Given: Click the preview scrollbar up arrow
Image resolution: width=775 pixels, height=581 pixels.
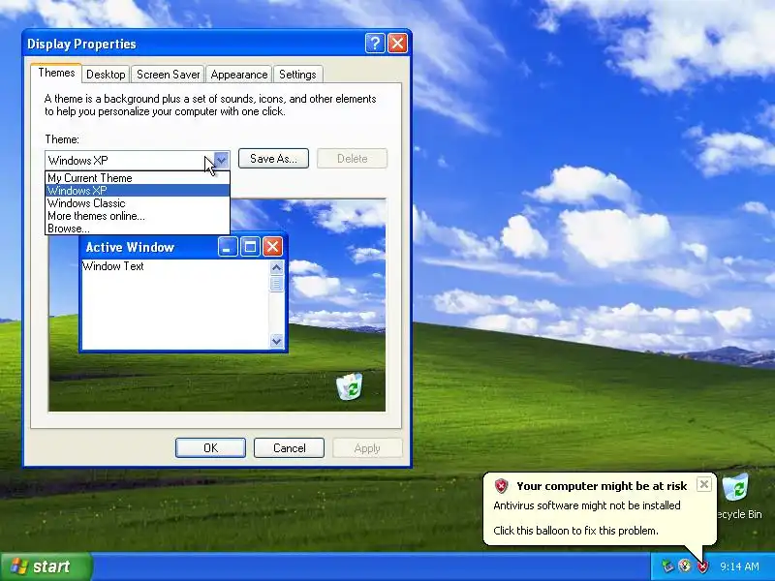Looking at the screenshot, I should [x=276, y=267].
